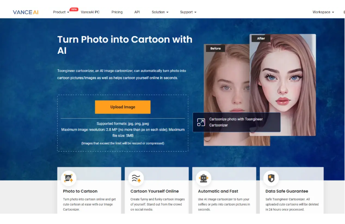Click the Automatic and Fast heading
The height and width of the screenshot is (224, 345).
click(218, 191)
